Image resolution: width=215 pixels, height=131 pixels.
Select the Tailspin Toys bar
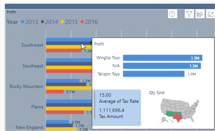[x=154, y=74]
